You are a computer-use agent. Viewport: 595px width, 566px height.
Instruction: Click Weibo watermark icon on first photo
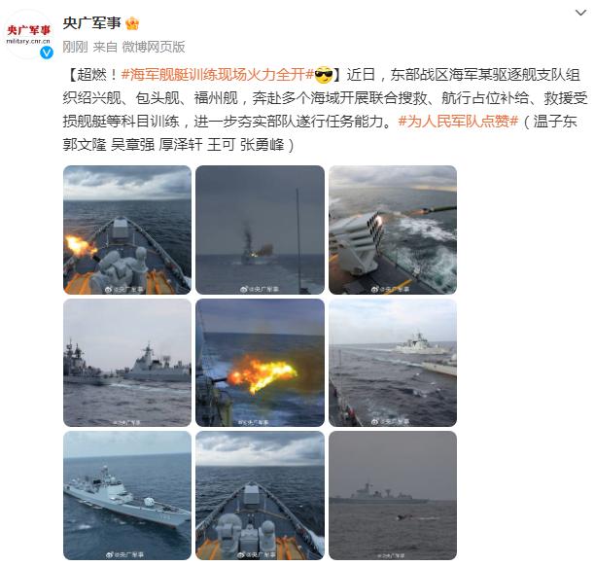(109, 289)
